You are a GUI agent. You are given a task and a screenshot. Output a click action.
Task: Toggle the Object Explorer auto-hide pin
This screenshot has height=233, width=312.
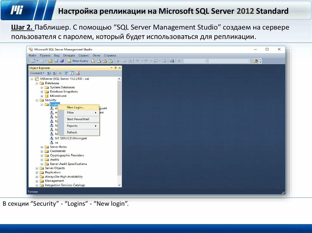pyautogui.click(x=115, y=68)
